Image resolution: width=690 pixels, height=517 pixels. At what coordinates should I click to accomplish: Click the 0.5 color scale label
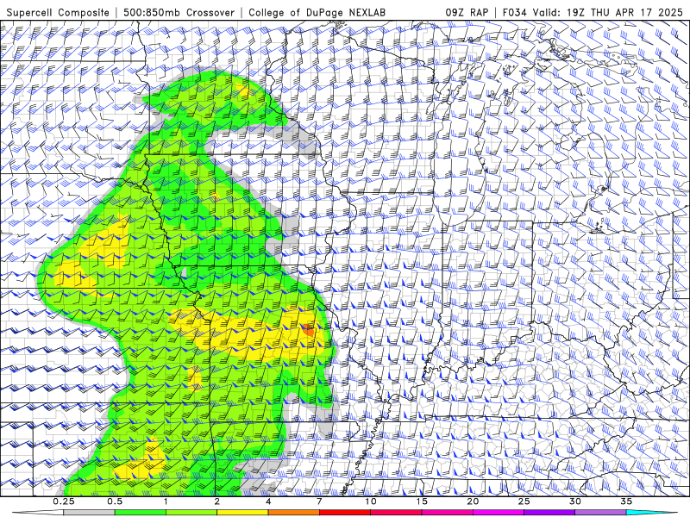point(115,501)
